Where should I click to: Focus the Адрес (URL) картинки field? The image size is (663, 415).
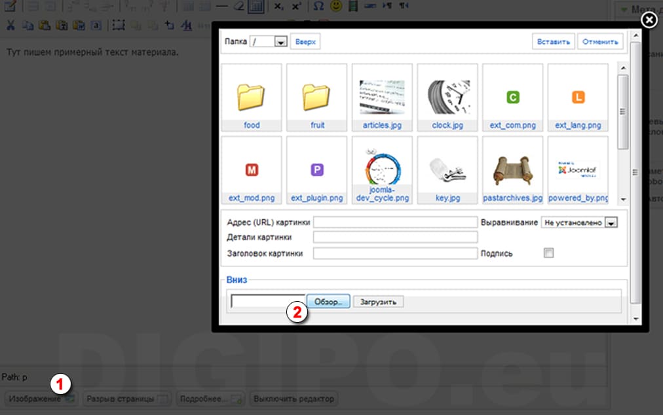[x=395, y=223]
